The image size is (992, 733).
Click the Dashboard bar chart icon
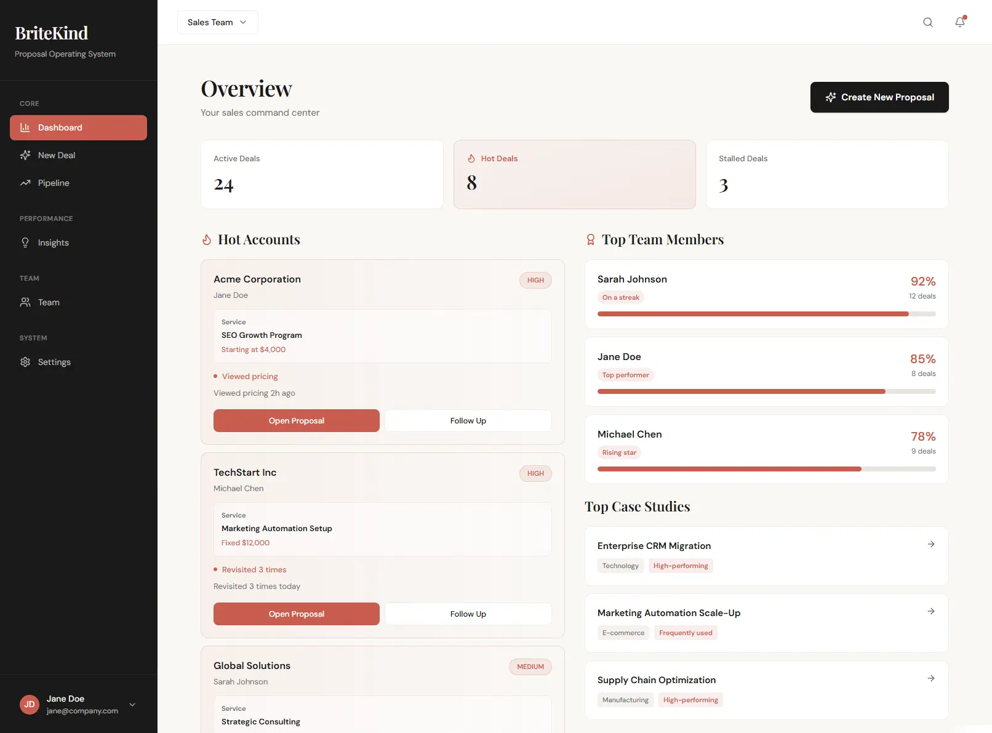pyautogui.click(x=25, y=127)
